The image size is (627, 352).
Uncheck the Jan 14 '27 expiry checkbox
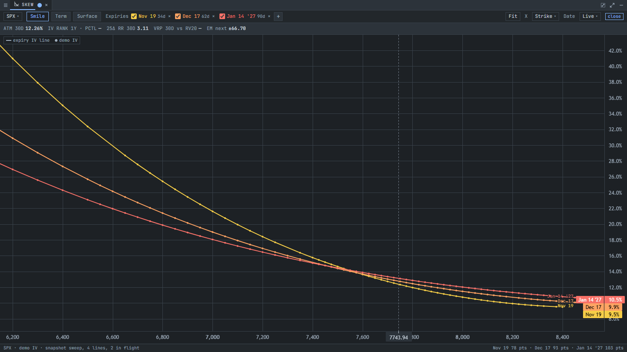[x=222, y=17]
